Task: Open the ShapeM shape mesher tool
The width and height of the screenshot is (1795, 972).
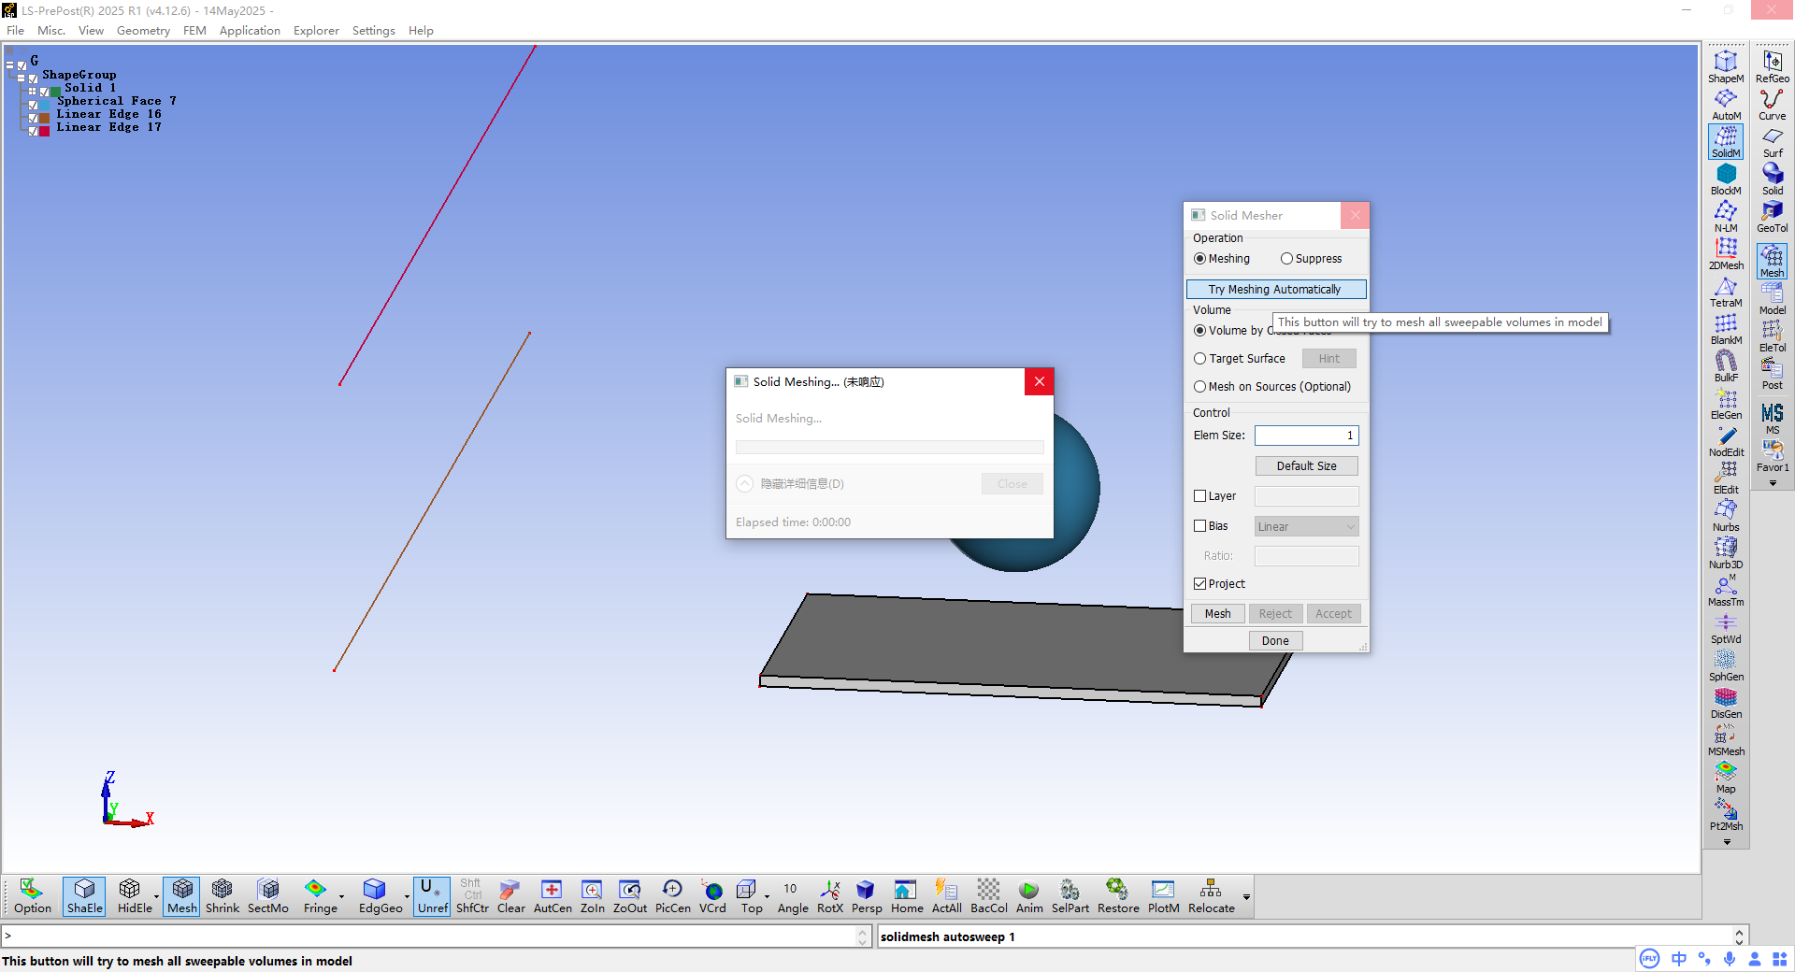Action: (1725, 66)
